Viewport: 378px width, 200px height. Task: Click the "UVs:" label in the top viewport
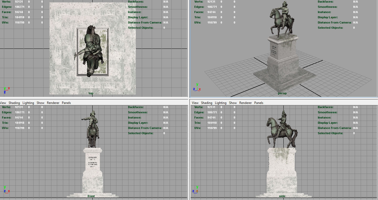[5, 22]
